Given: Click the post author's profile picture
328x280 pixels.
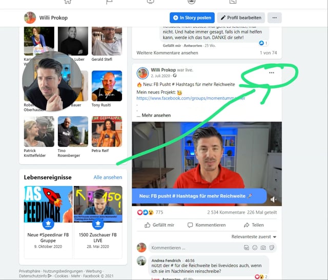Looking at the screenshot, I should tap(142, 73).
